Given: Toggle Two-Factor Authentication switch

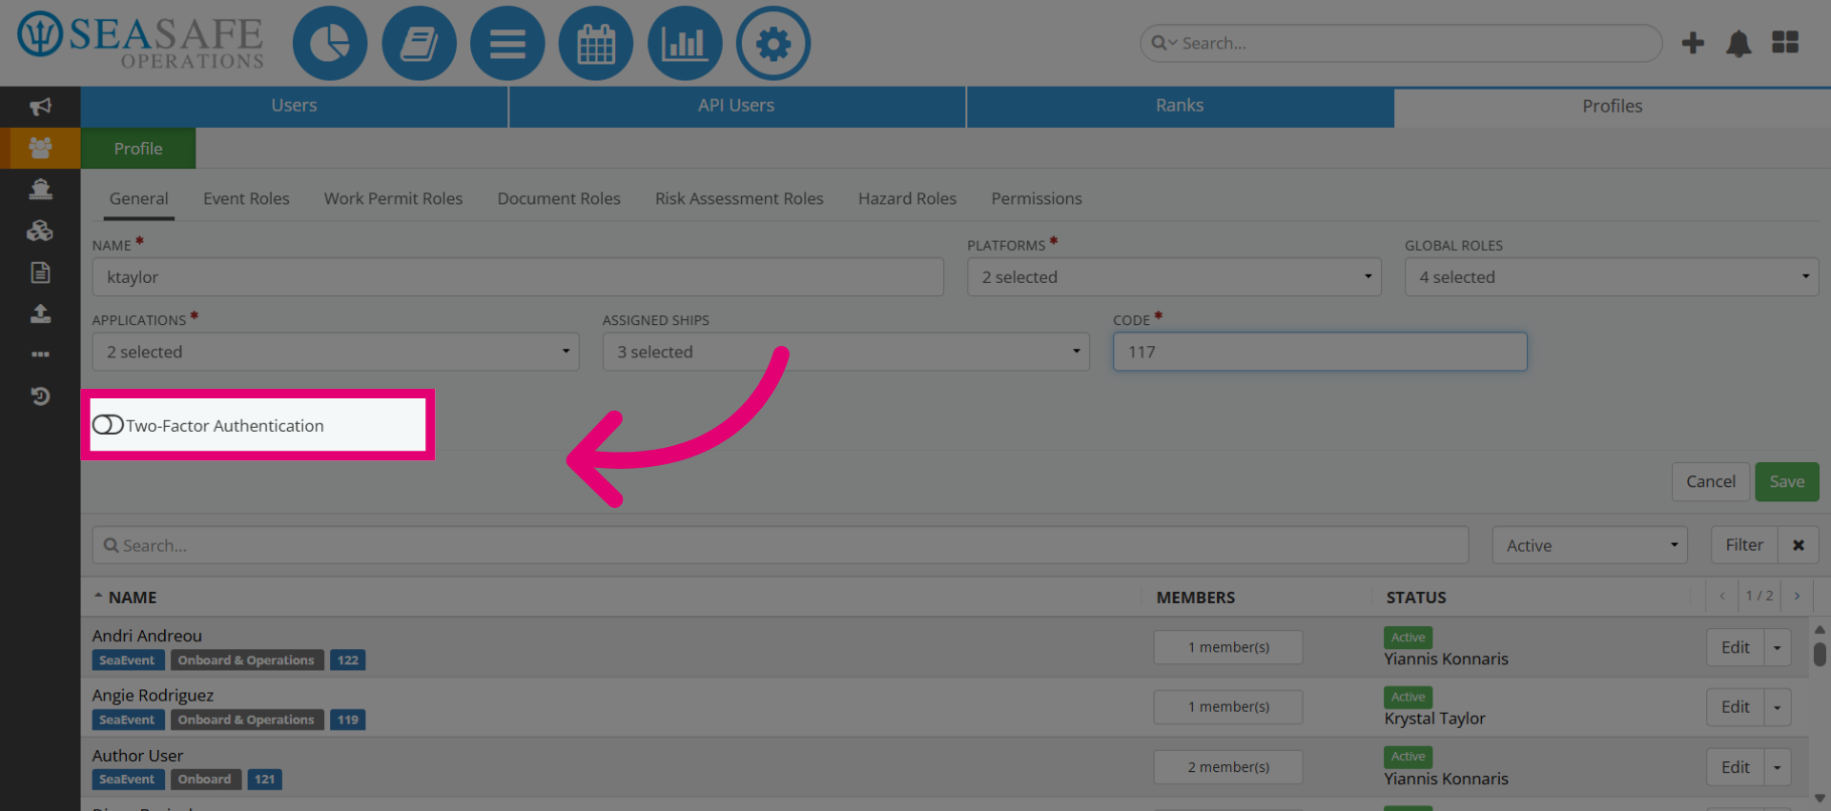Looking at the screenshot, I should coord(108,425).
